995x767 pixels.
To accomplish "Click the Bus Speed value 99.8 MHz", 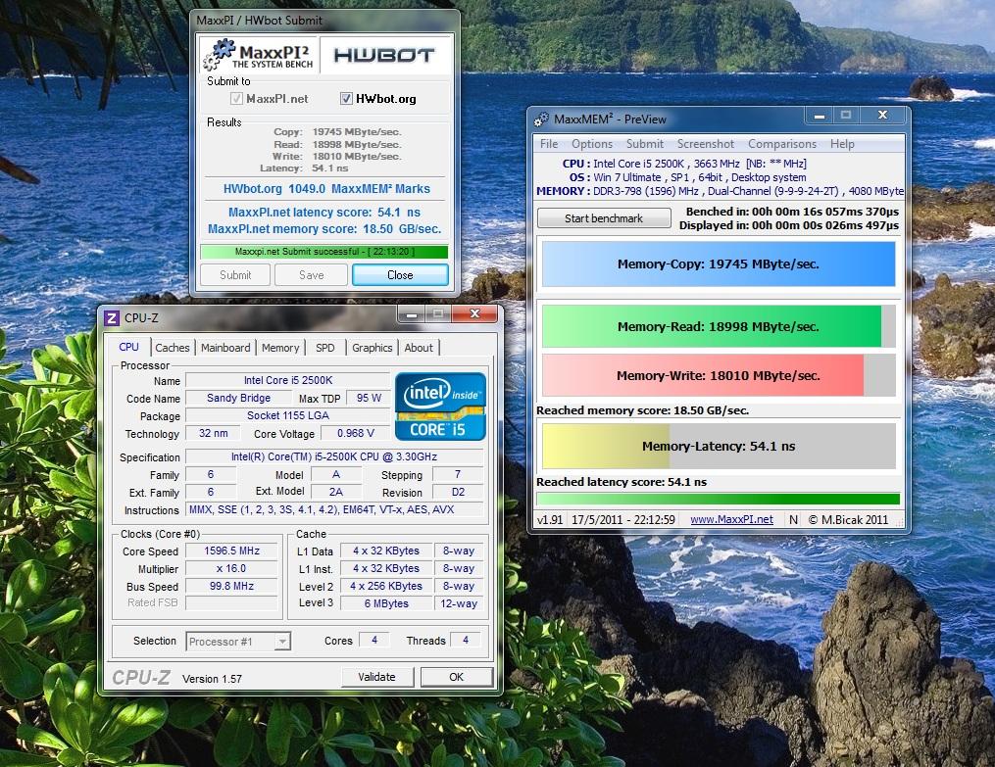I will coord(231,587).
